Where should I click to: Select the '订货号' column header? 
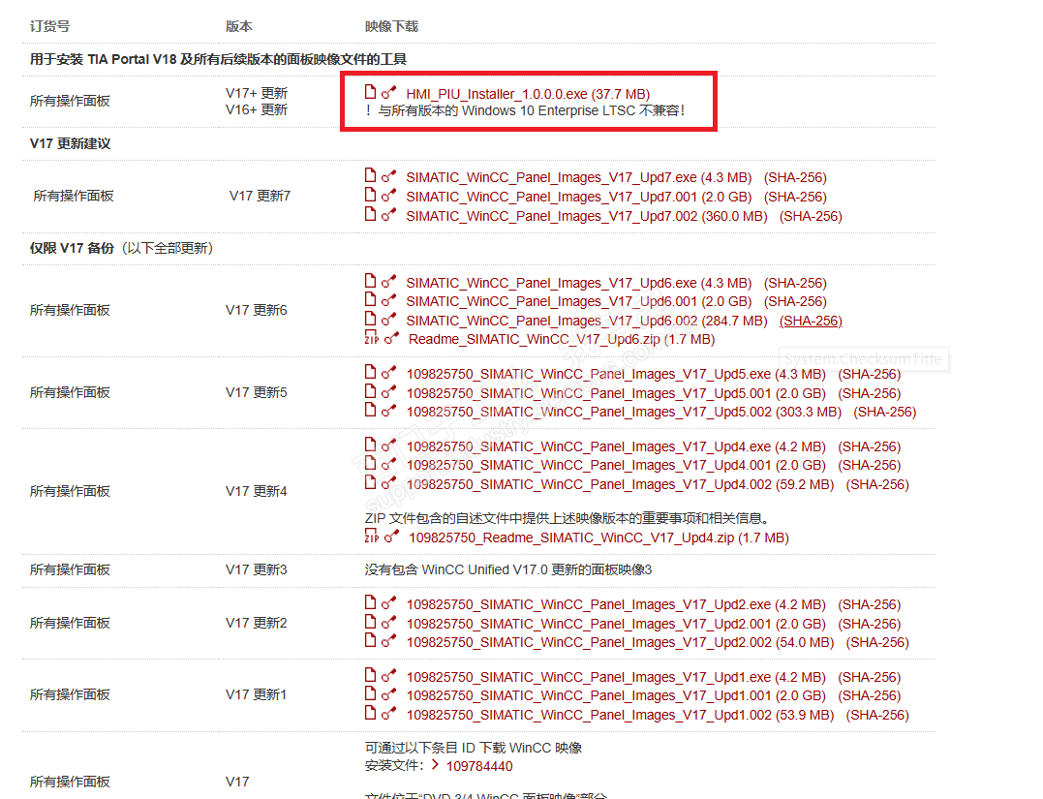tap(50, 26)
